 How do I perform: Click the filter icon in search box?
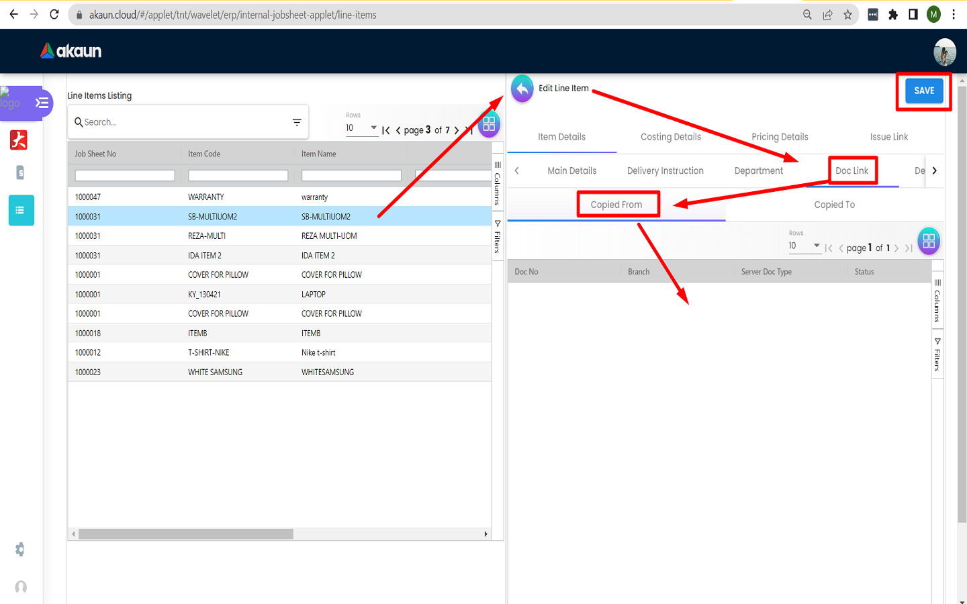click(297, 122)
